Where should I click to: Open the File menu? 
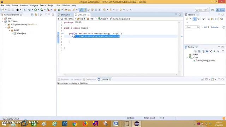[x=2, y=6]
